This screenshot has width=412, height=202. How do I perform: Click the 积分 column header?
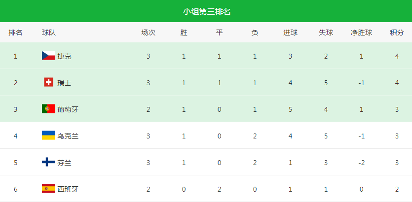397,33
